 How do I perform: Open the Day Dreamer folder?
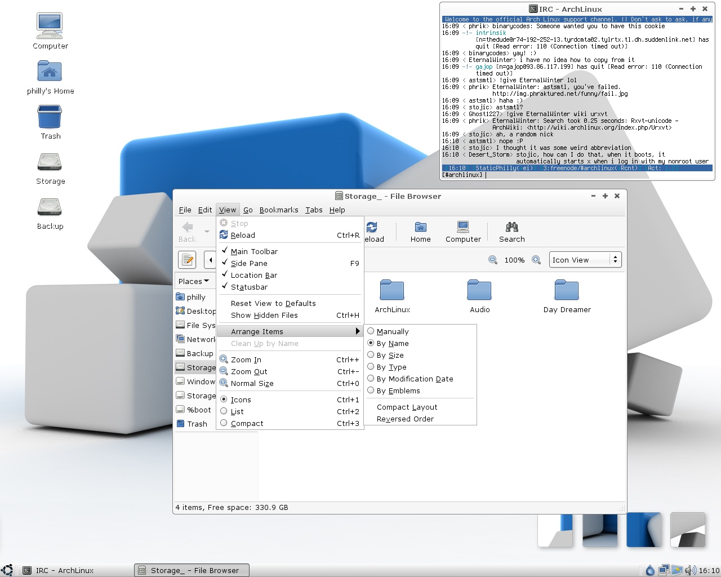[567, 296]
